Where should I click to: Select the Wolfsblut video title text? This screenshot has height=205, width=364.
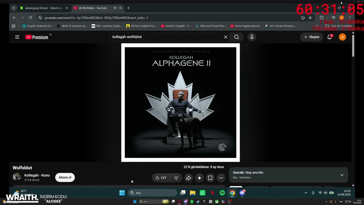tap(22, 168)
